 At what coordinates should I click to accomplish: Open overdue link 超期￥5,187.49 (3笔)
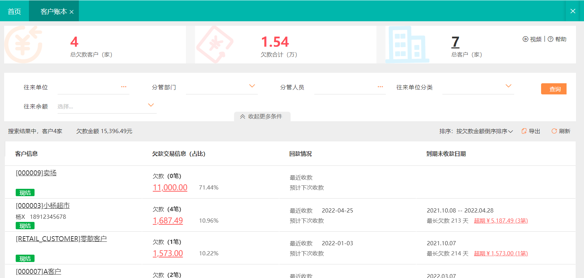(501, 221)
